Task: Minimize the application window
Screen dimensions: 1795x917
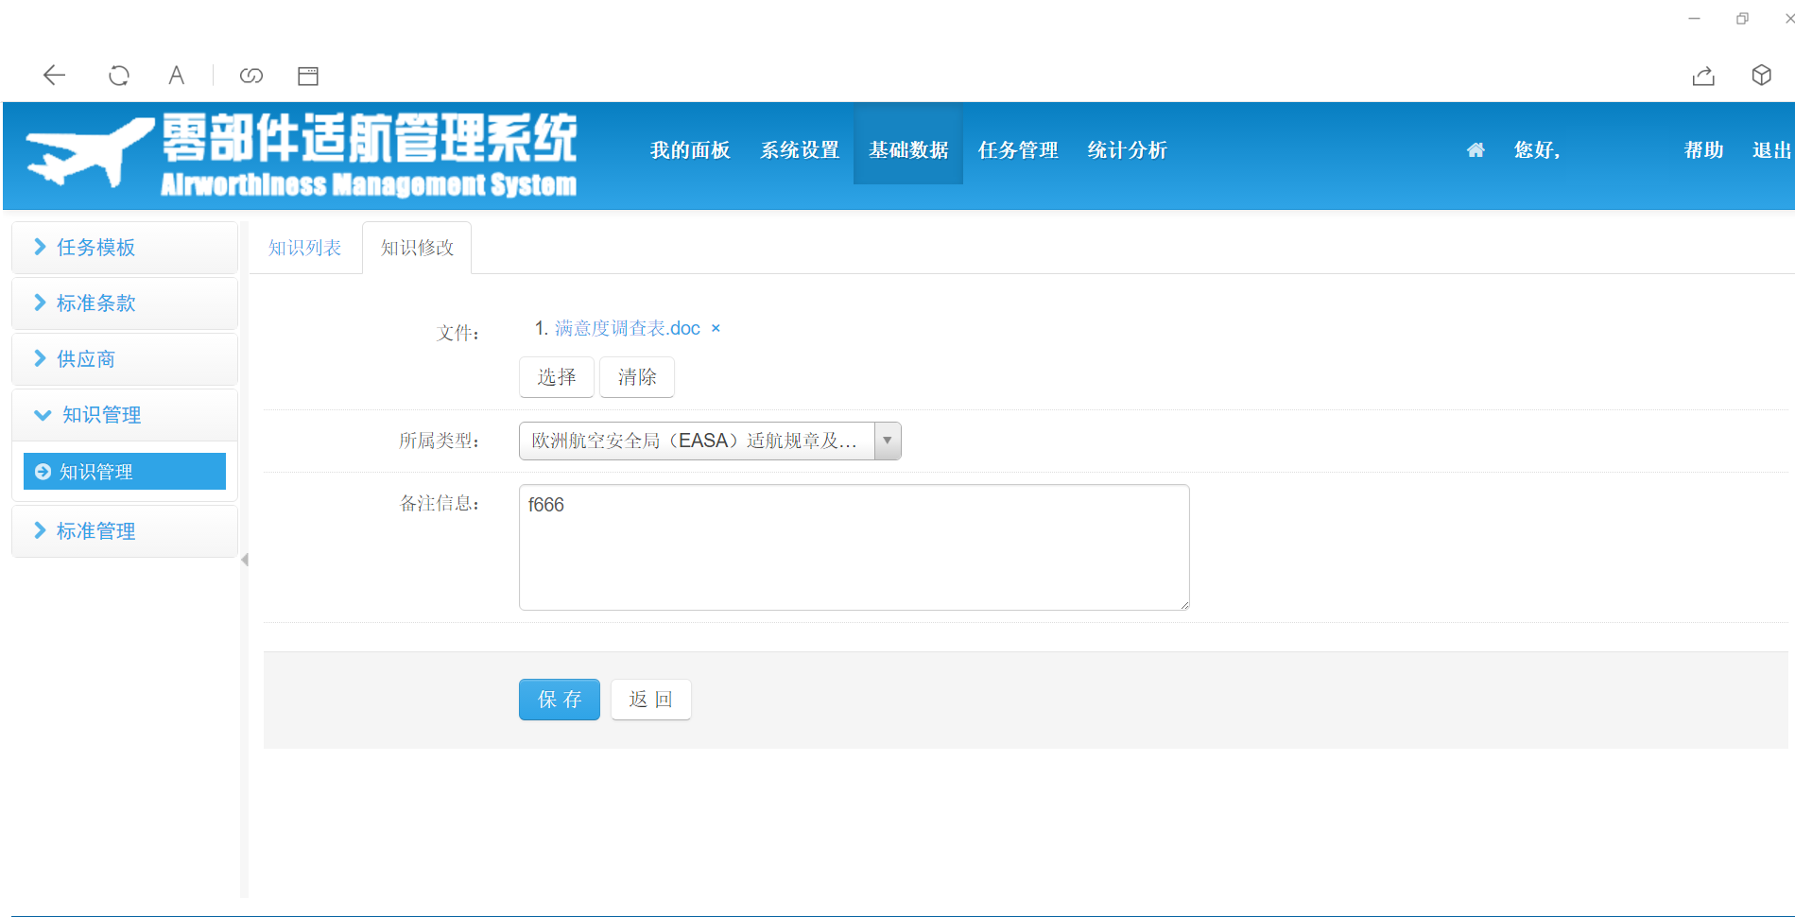Action: coord(1694,18)
